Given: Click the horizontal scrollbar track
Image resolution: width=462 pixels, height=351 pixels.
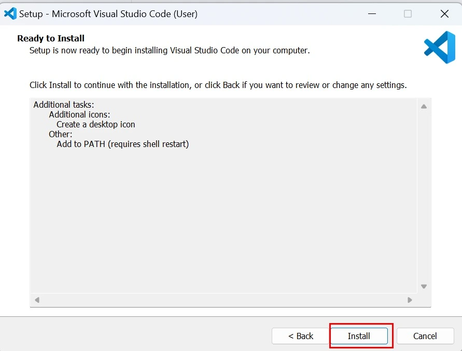Looking at the screenshot, I should 223,300.
